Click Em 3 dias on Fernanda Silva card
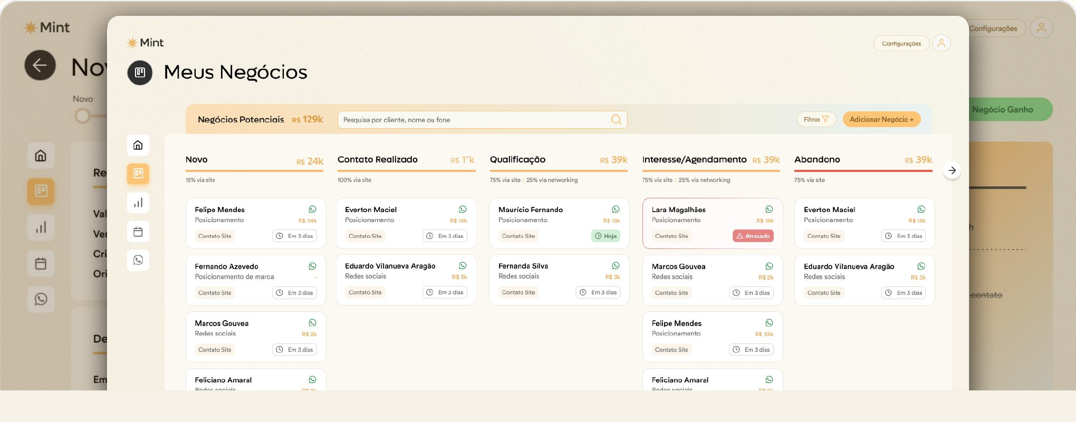 [x=598, y=292]
